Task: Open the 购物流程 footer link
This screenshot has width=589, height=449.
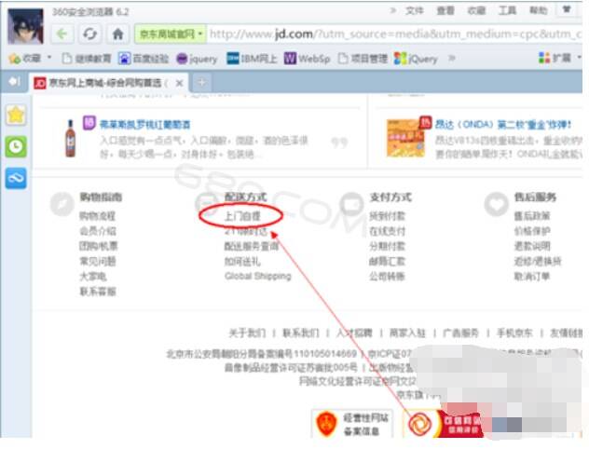Action: point(97,216)
